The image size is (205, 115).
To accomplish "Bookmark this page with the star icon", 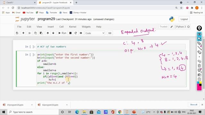I will (x=181, y=8).
